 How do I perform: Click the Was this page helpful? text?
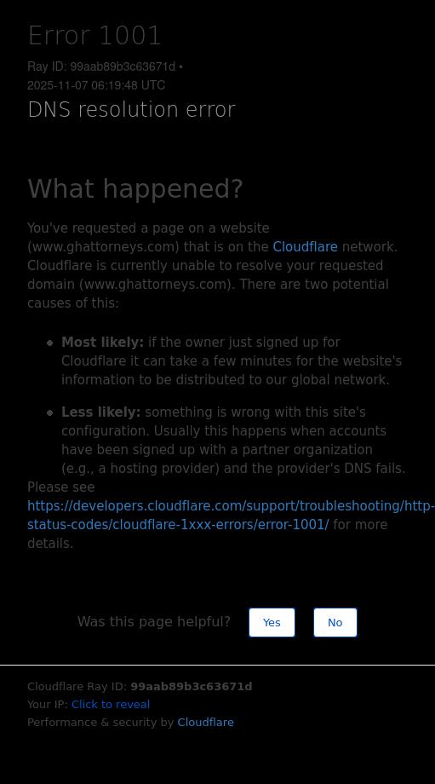154,622
